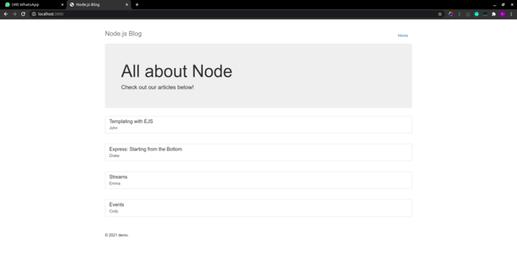The image size is (517, 268).
Task: Click the Node.js Blog header title
Action: click(123, 34)
